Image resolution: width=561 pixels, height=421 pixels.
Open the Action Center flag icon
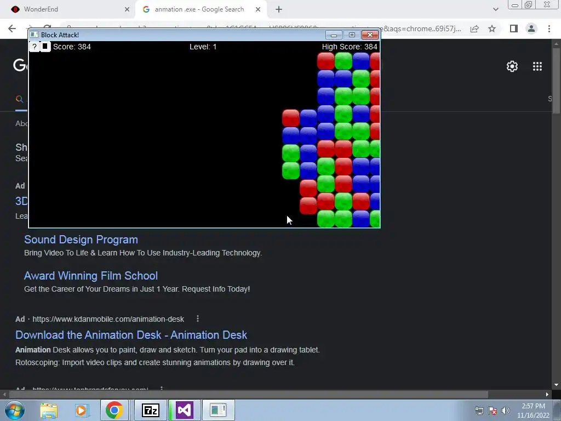pos(493,411)
